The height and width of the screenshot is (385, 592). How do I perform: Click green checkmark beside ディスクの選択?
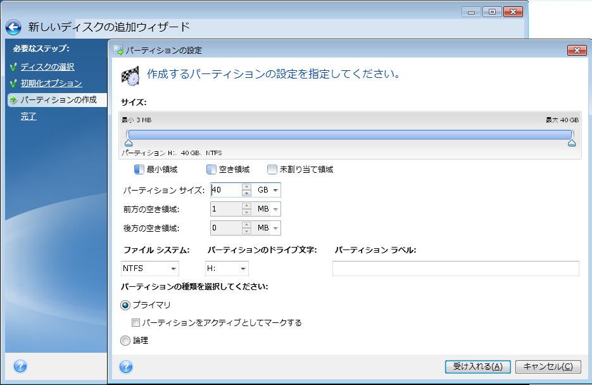[13, 67]
